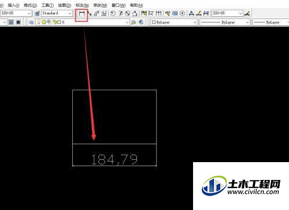Select the Angular dimension tool
Screen dimensions: 289x210
pyautogui.click(x=135, y=13)
